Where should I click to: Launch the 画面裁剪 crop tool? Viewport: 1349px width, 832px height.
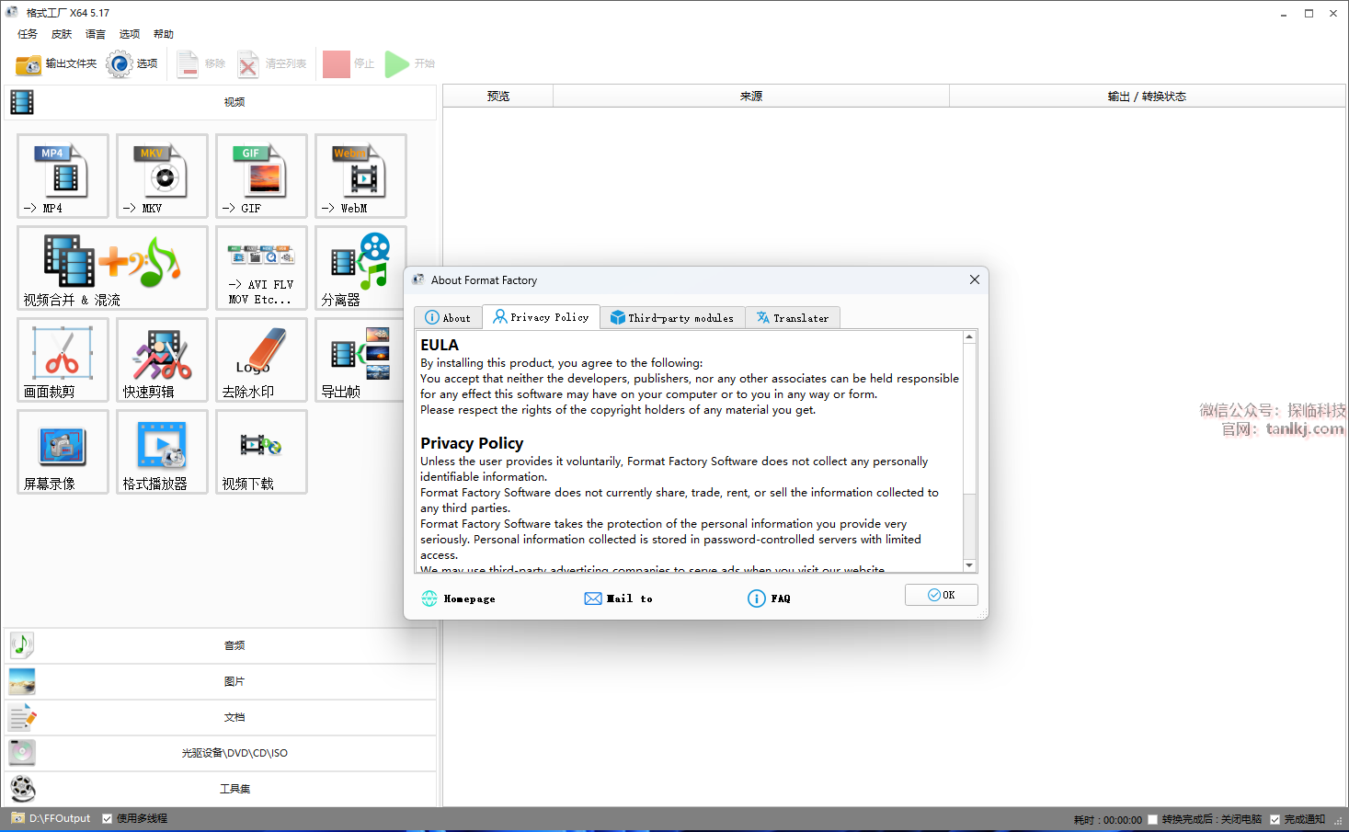pos(63,359)
